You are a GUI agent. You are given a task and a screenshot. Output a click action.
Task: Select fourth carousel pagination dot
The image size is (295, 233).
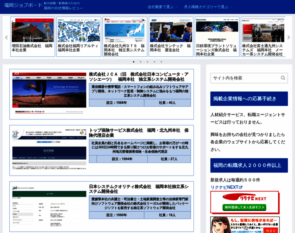pyautogui.click(x=154, y=62)
